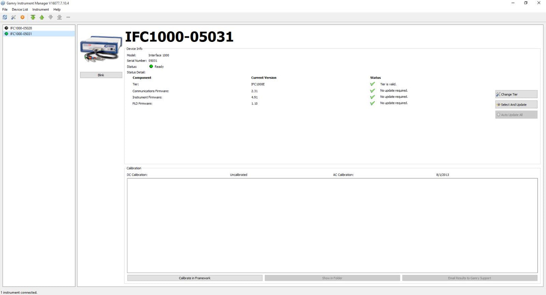This screenshot has height=295, width=546.
Task: Select IFC1000-05028 in the device list
Action: tap(21, 28)
